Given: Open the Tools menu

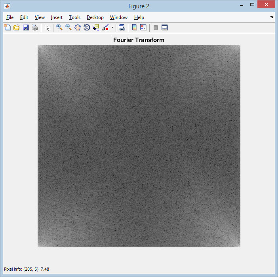Looking at the screenshot, I should click(74, 17).
